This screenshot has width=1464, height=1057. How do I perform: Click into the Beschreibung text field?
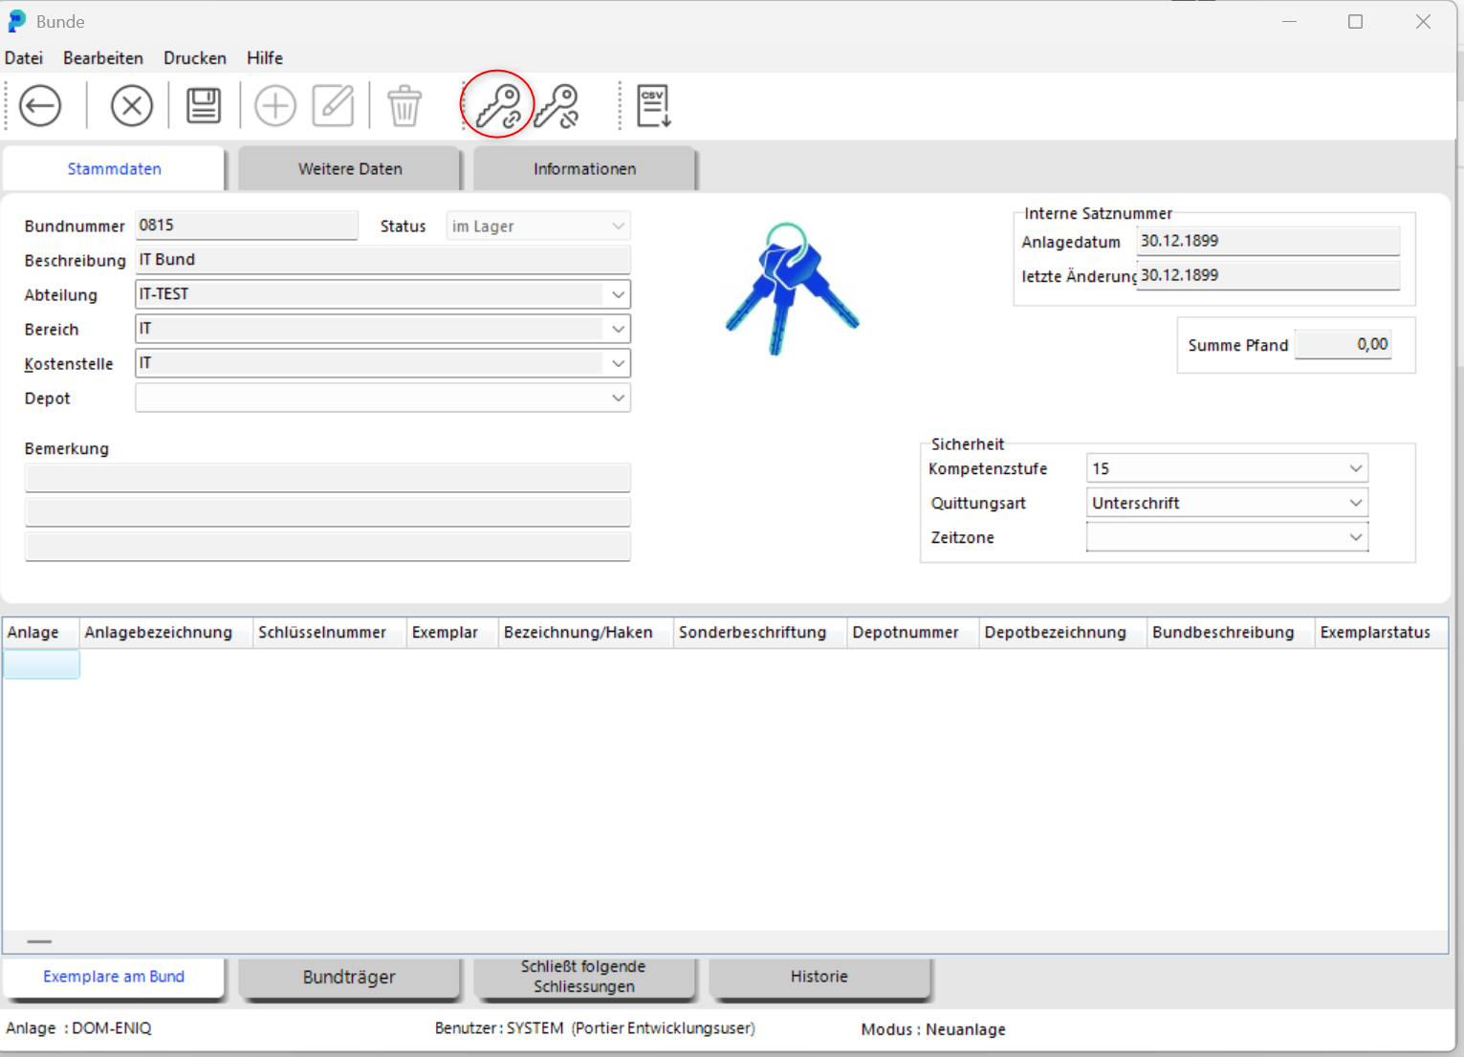[x=382, y=260]
